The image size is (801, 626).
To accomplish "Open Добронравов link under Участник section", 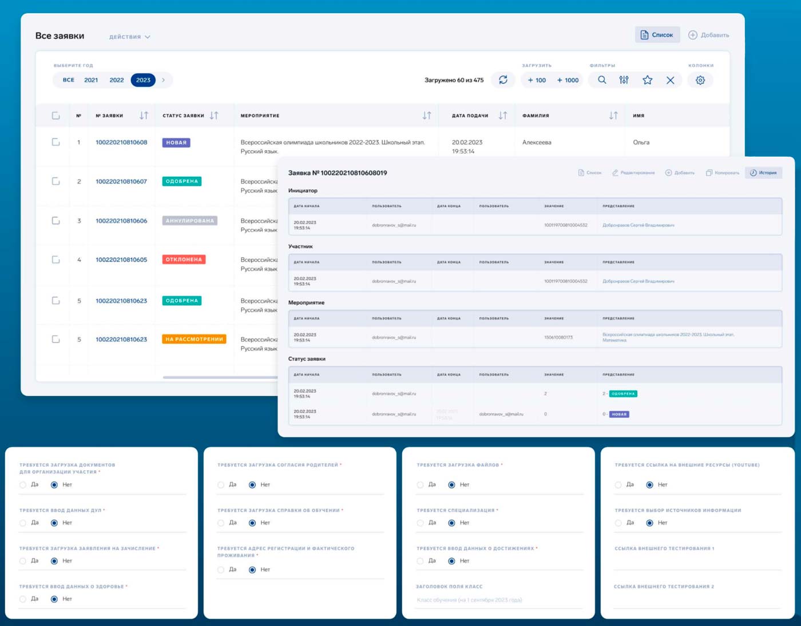I will [638, 281].
